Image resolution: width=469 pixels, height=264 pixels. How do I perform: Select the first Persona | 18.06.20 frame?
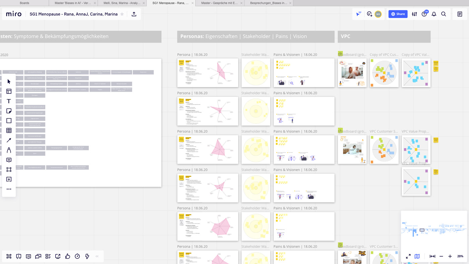208,73
